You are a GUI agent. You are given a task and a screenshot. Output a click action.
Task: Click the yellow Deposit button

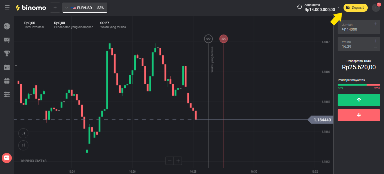[x=355, y=8]
